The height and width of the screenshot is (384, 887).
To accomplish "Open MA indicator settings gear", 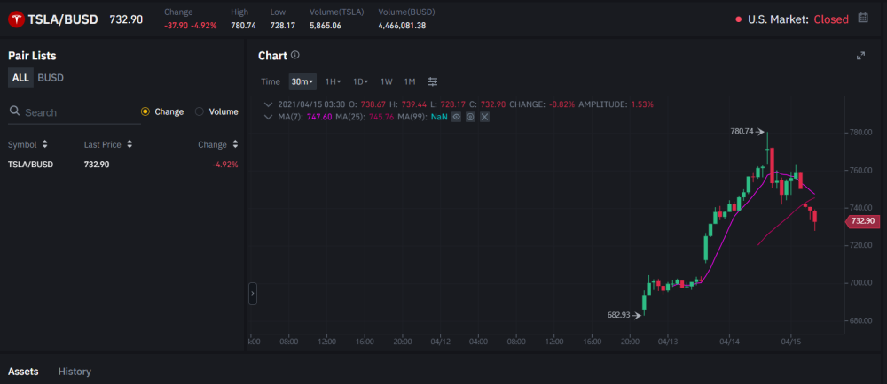I will click(x=471, y=117).
